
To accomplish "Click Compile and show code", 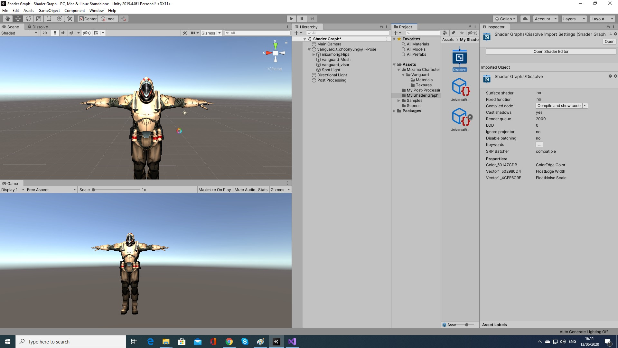I will tap(559, 106).
